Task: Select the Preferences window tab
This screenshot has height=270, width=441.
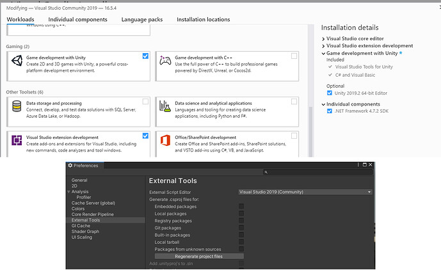Action: tap(85, 165)
